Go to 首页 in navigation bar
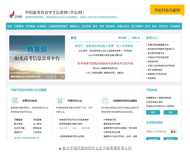 (x=10, y=26)
